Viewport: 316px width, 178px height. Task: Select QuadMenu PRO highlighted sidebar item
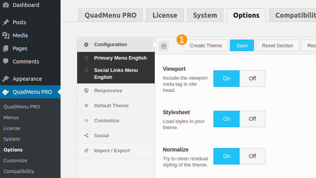point(30,92)
